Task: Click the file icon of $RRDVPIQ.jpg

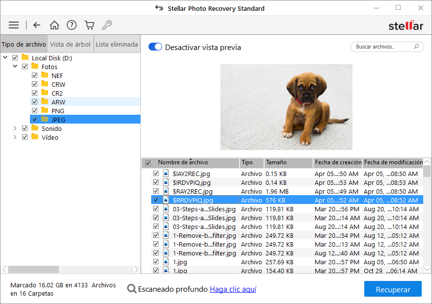Action: pyautogui.click(x=166, y=200)
